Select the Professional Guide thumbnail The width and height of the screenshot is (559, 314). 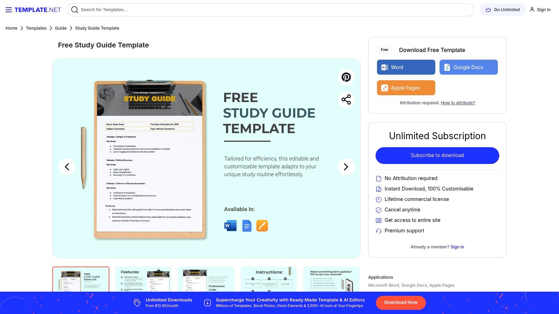point(206,279)
